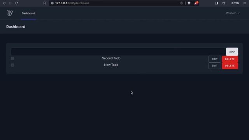Open the Wisdom user dropdown

click(x=233, y=13)
